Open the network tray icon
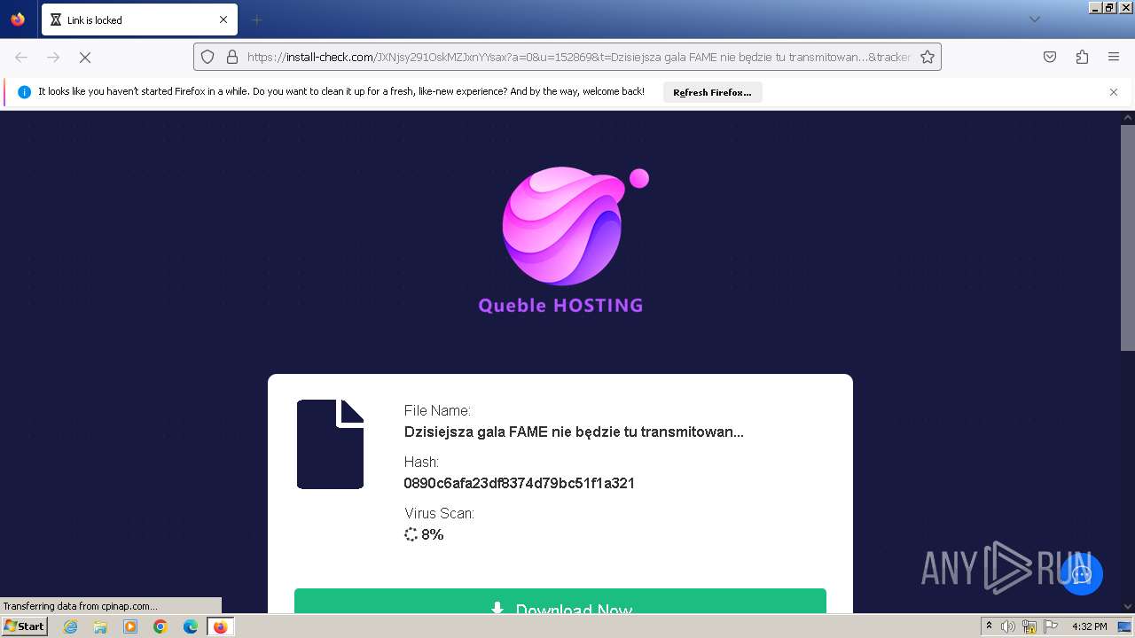Viewport: 1135px width, 638px height. tap(1029, 626)
